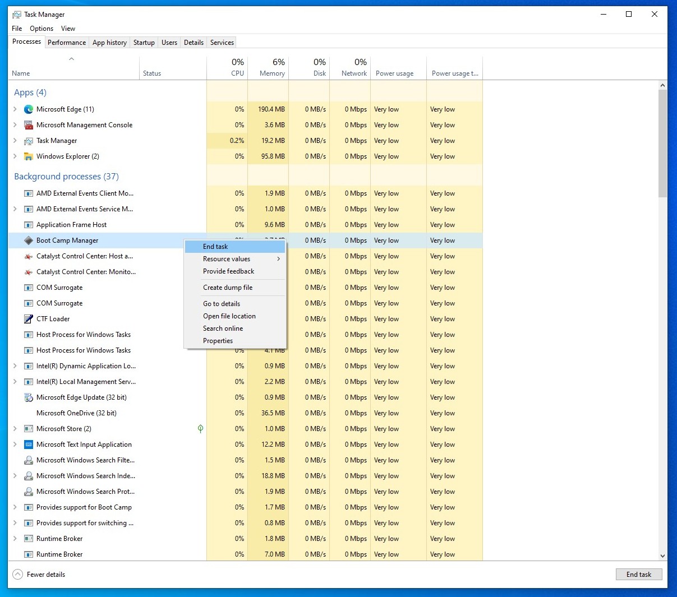Click the Provides support for switching icon
This screenshot has height=597, width=677.
click(x=29, y=523)
